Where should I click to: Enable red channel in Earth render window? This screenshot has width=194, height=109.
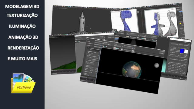pos(114,48)
